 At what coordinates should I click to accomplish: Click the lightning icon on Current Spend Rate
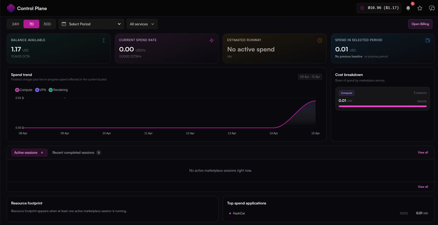coord(212,40)
